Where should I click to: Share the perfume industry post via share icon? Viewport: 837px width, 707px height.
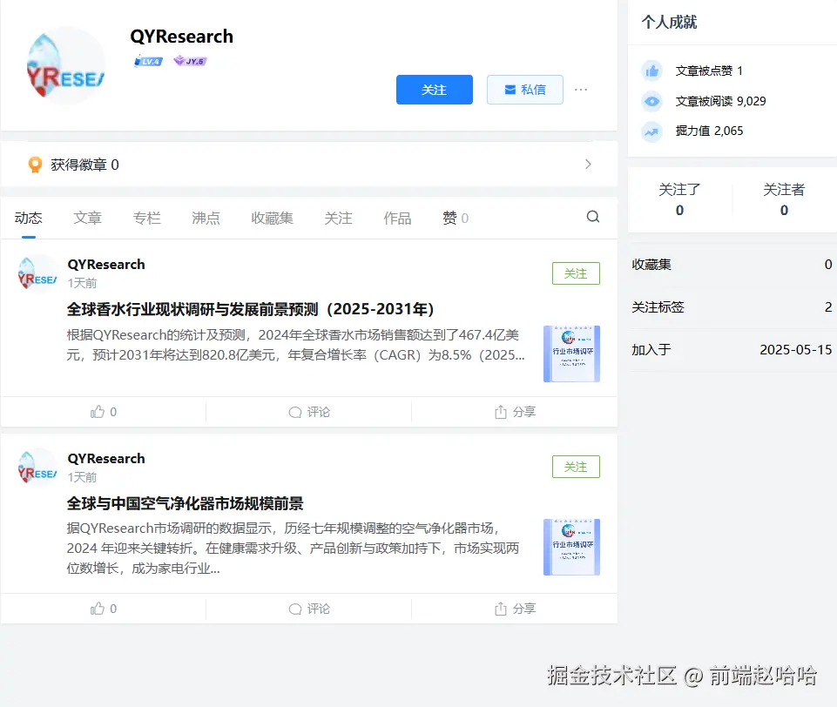514,411
